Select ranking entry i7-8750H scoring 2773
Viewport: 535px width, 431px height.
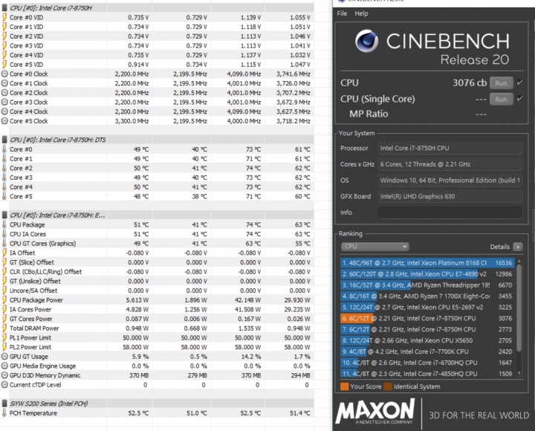(x=427, y=329)
